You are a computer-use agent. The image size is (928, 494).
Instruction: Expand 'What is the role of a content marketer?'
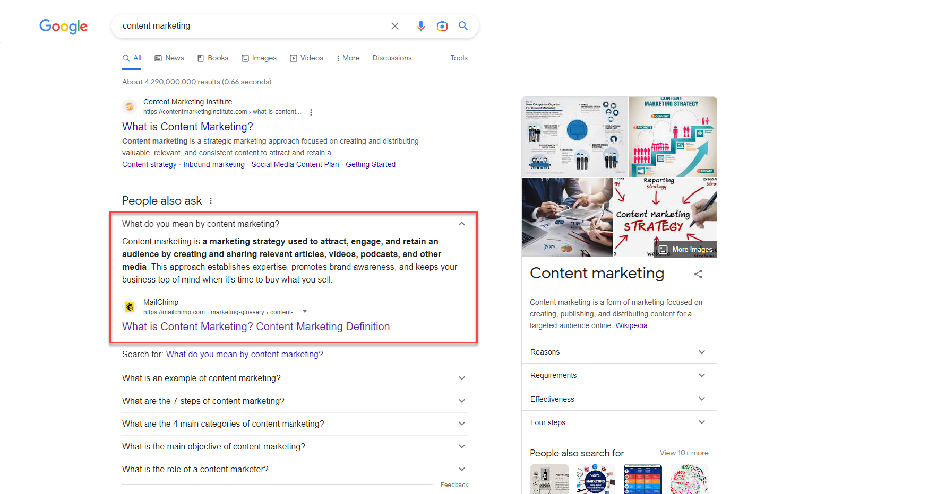coord(295,470)
